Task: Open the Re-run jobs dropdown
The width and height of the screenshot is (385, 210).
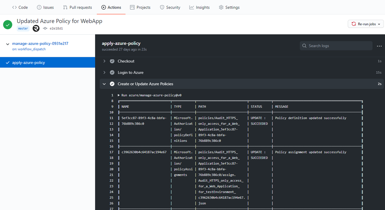Action: pyautogui.click(x=366, y=24)
